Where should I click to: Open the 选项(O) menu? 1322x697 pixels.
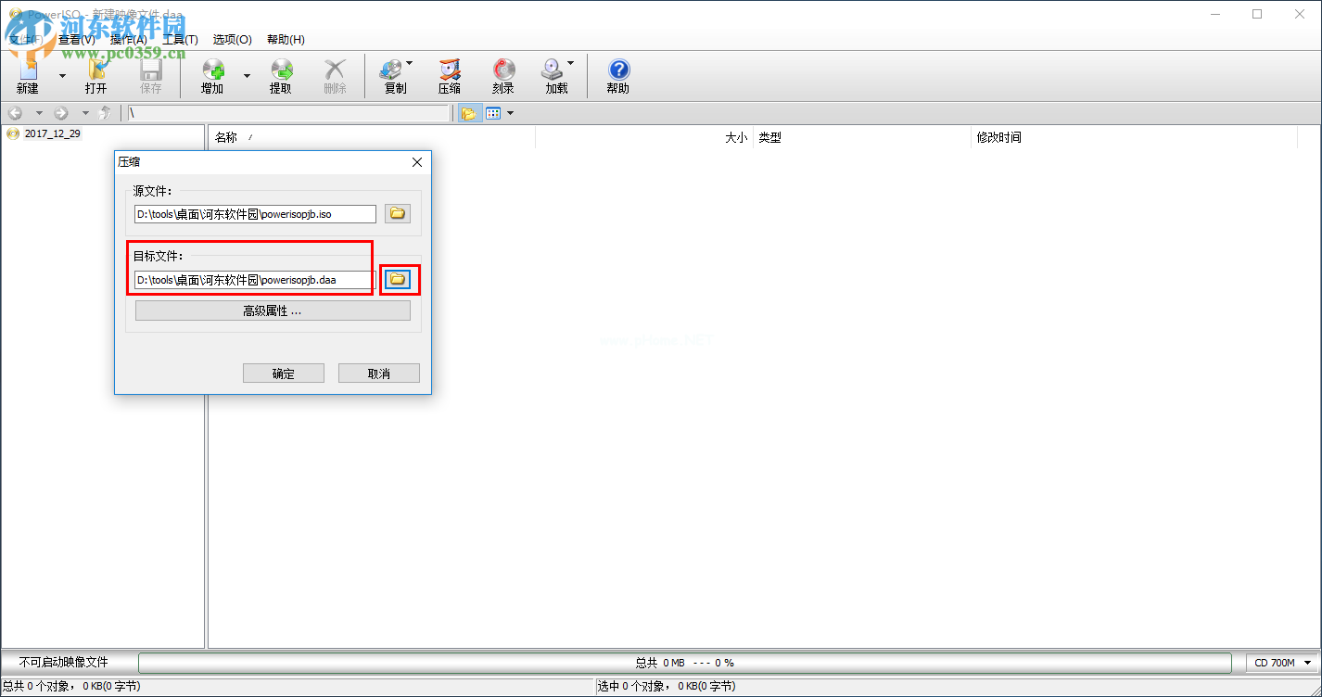click(232, 40)
